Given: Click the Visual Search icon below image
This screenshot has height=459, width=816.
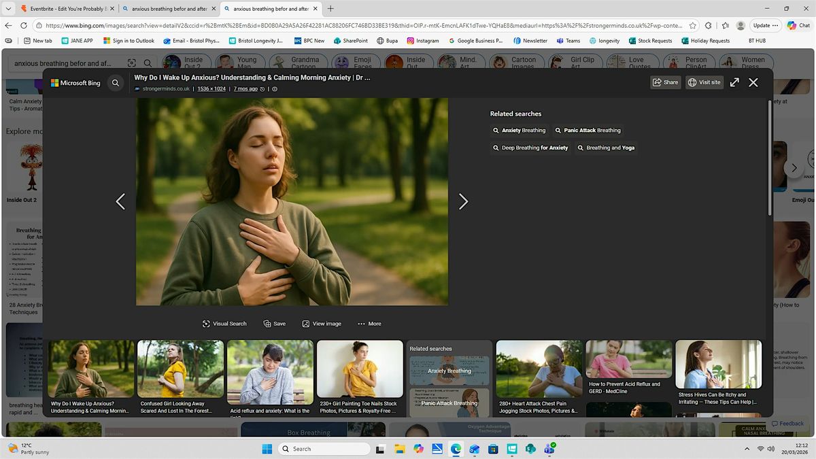Looking at the screenshot, I should (x=206, y=324).
